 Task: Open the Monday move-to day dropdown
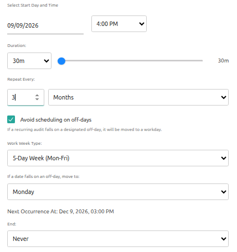pos(118,192)
